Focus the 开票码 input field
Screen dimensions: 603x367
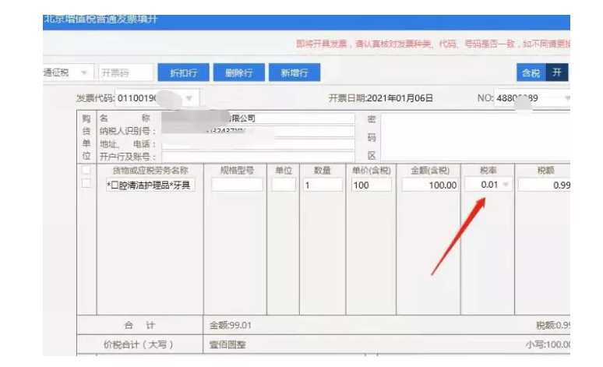(126, 72)
